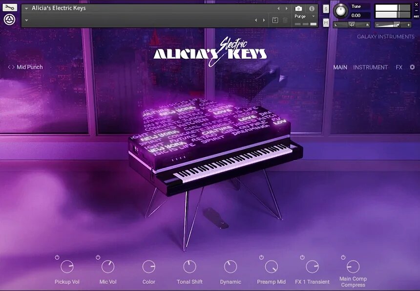Delete the current snapshot trash icon
This screenshot has height=291, width=420.
pyautogui.click(x=285, y=20)
